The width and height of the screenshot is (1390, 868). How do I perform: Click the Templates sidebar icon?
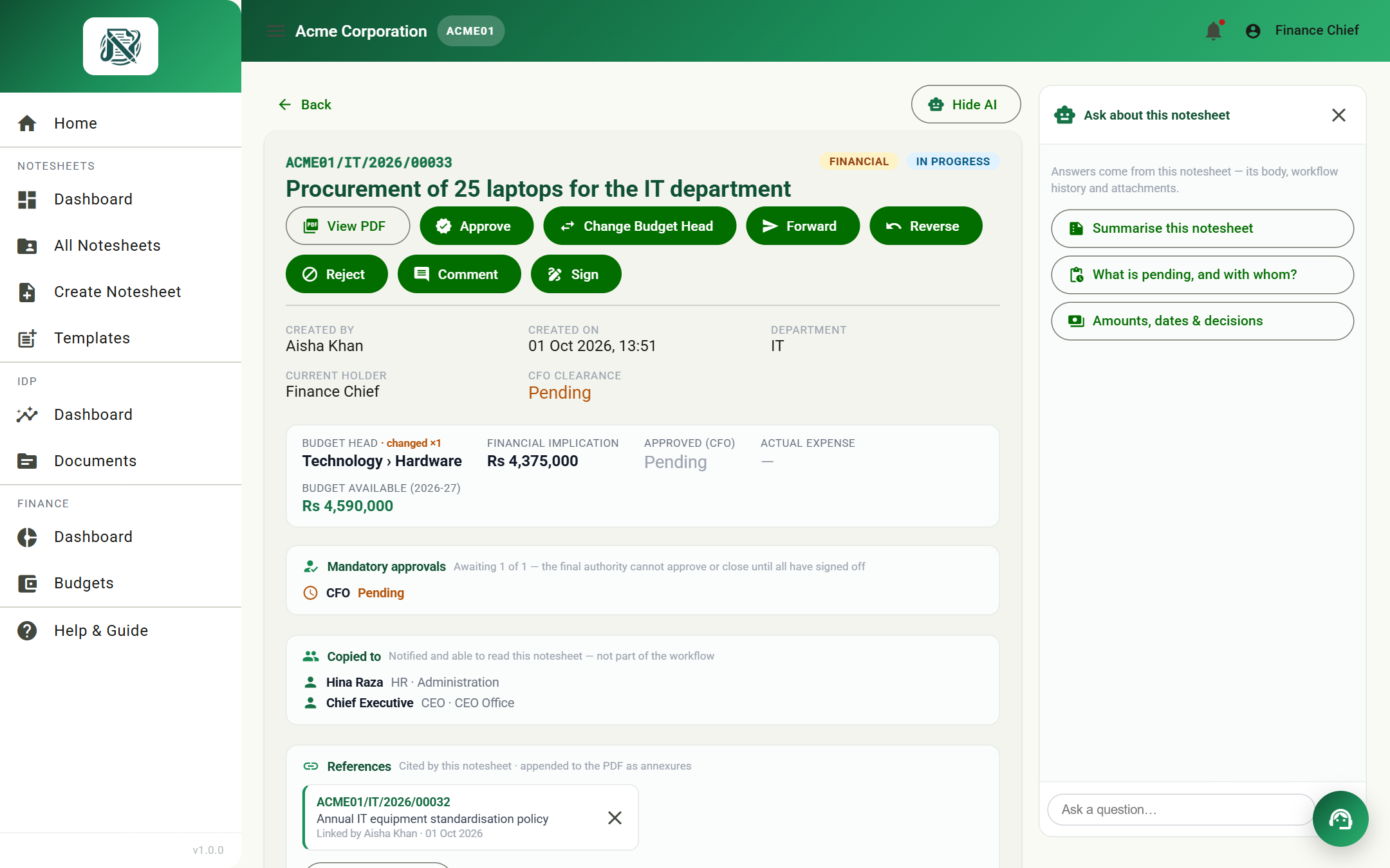[27, 338]
